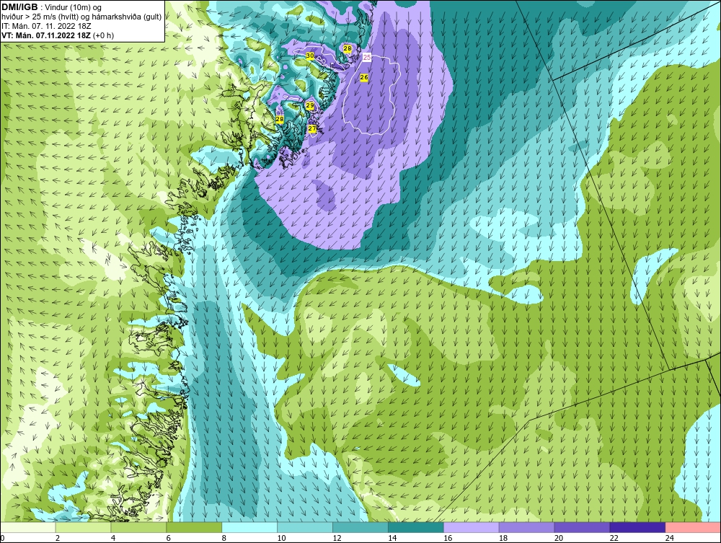Click legend scale number 22
The image size is (721, 543).
(614, 538)
